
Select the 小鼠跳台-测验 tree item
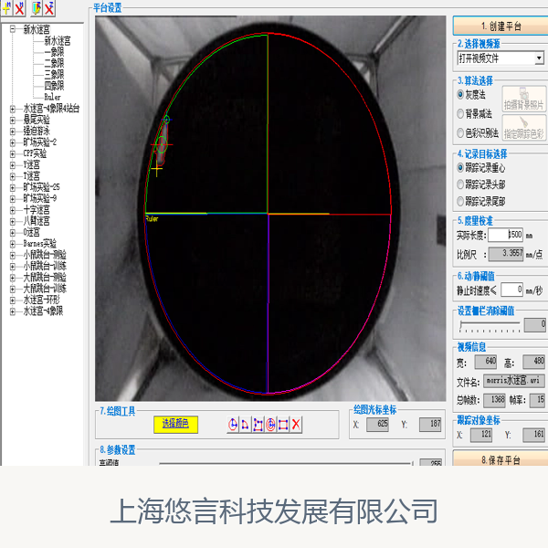pos(45,255)
